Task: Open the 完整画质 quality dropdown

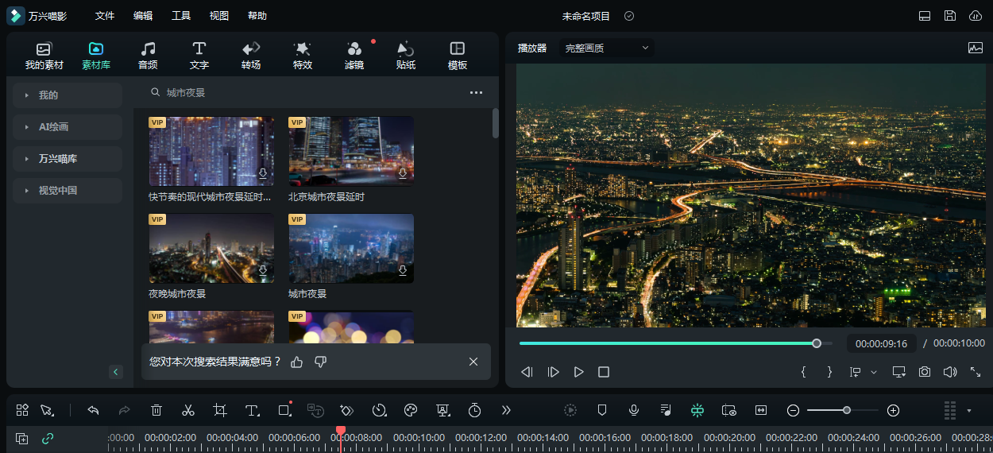Action: 607,48
